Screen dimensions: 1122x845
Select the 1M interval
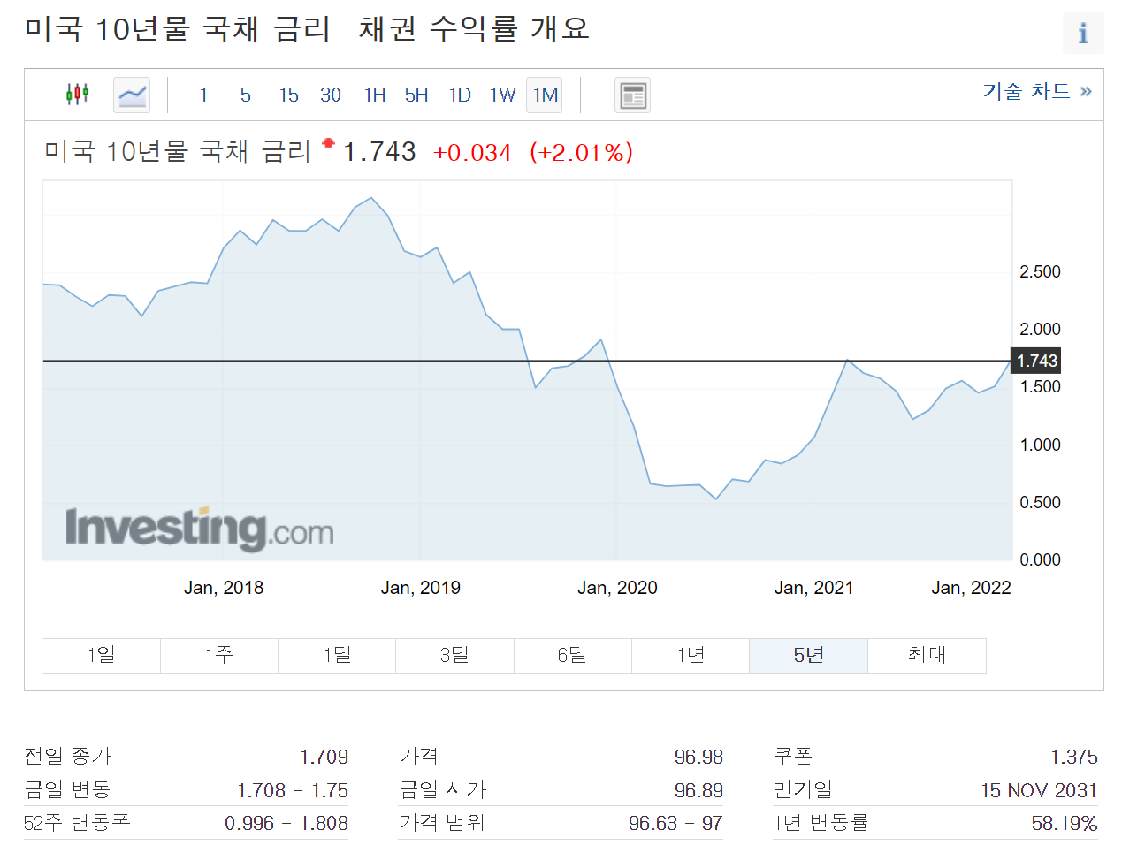(545, 95)
